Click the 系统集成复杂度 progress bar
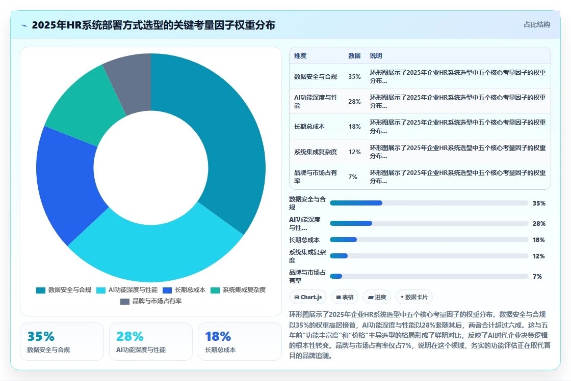This screenshot has width=571, height=381. [x=429, y=256]
